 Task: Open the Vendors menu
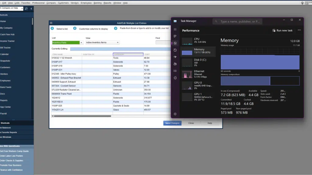(x=75, y=3)
